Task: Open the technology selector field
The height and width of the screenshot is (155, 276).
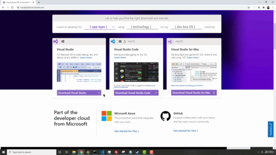Action: point(142,27)
